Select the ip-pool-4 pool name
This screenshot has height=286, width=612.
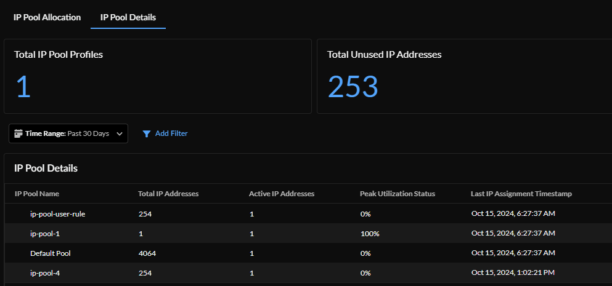point(45,272)
